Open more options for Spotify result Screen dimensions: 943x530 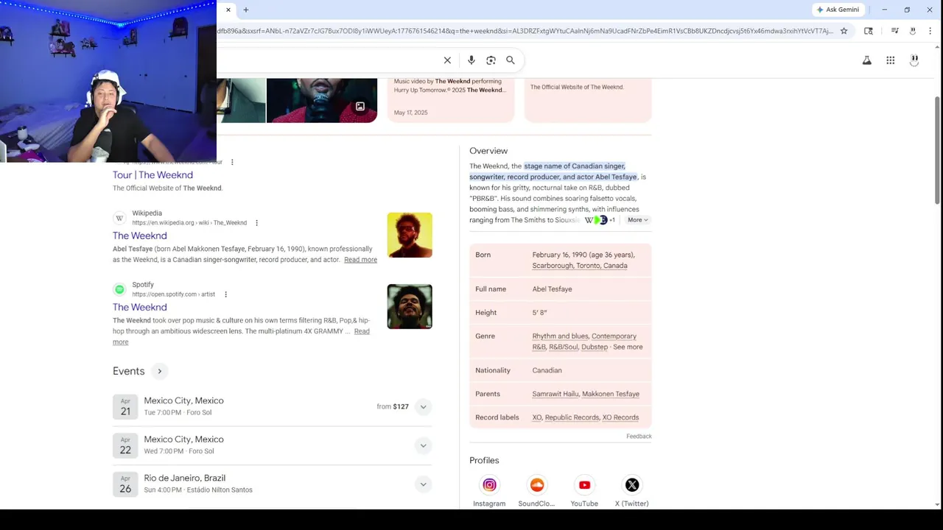(x=225, y=294)
